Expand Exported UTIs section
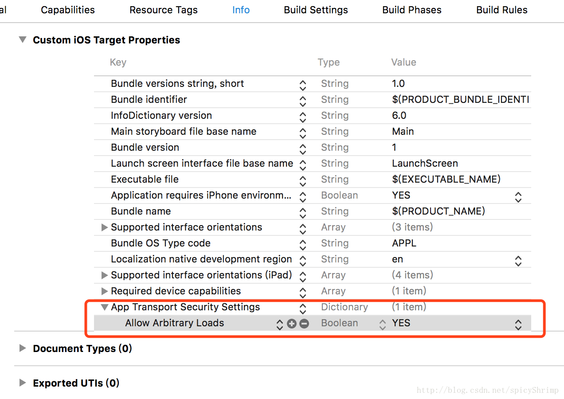The width and height of the screenshot is (564, 399). pyautogui.click(x=22, y=383)
